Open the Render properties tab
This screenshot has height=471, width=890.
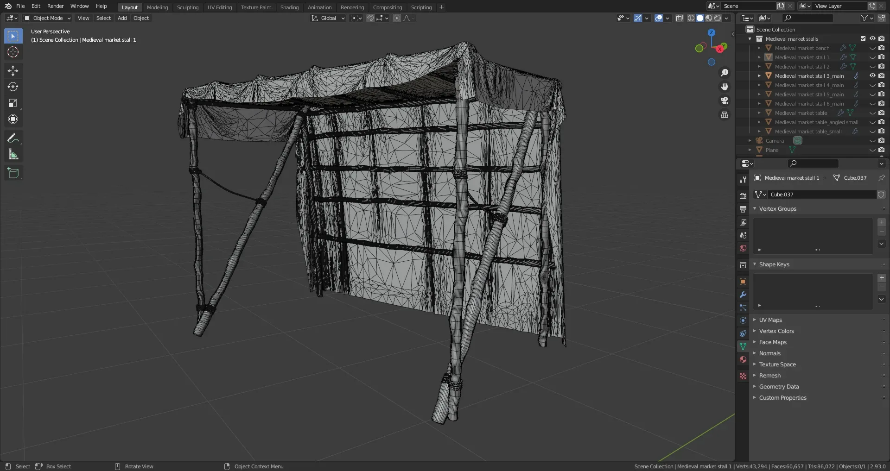point(743,196)
